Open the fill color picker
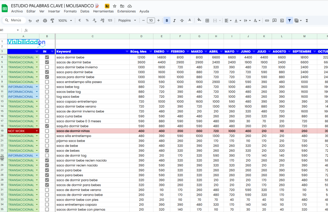Image resolution: width=328 pixels, height=212 pixels. 199,20
